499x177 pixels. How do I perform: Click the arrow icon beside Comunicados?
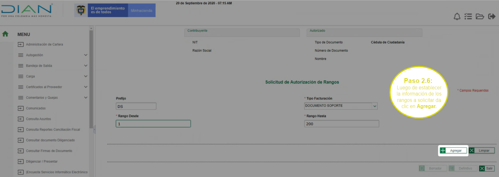(21, 109)
